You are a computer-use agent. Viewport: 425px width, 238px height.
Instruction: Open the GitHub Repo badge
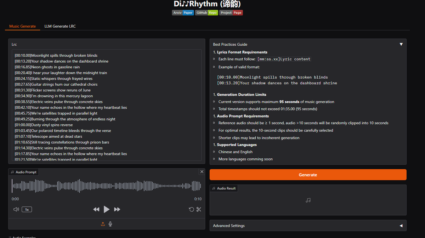[206, 12]
